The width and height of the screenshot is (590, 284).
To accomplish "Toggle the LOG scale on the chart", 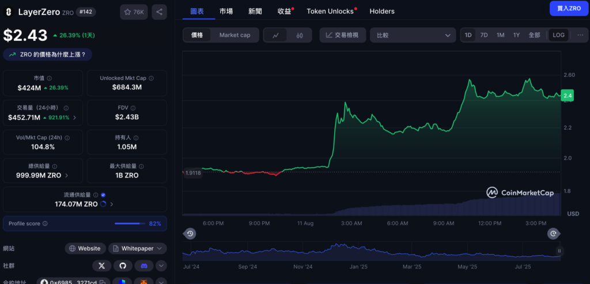I will (558, 35).
